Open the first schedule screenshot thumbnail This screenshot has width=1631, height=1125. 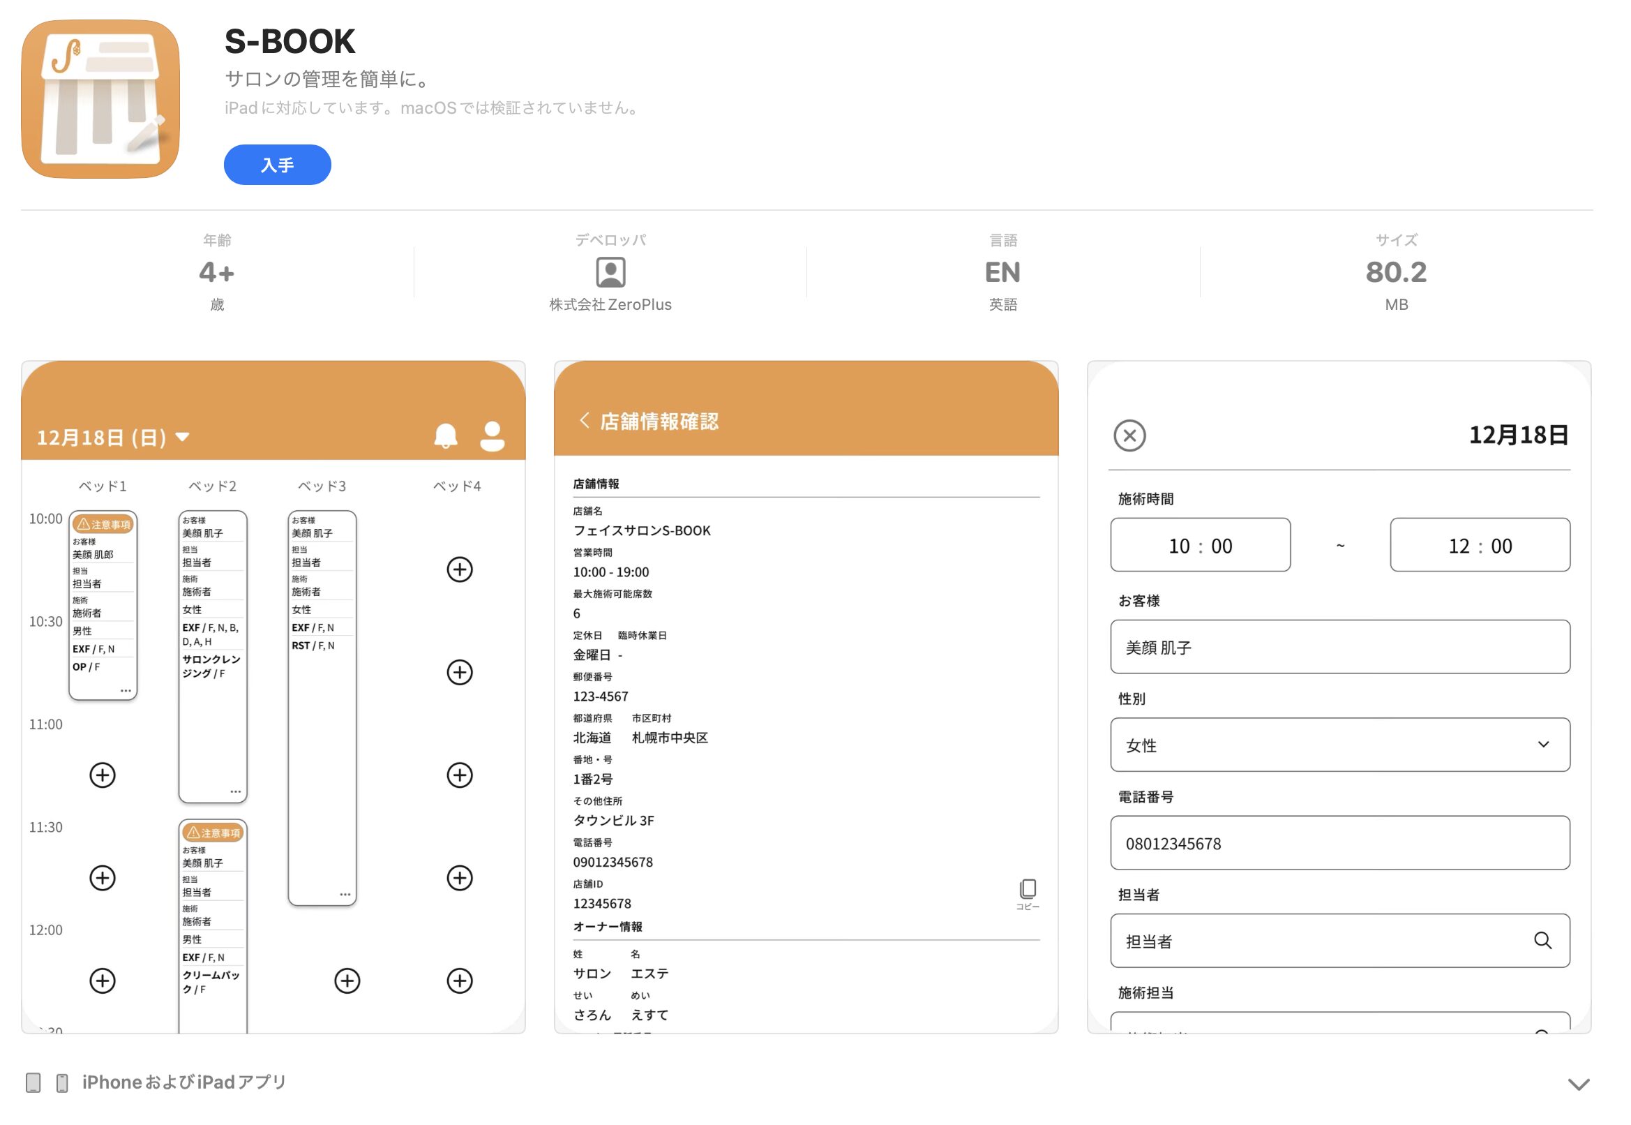(x=273, y=697)
